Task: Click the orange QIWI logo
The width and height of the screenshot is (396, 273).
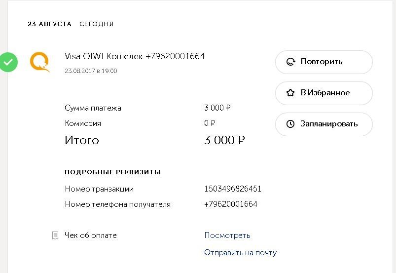Action: click(x=39, y=62)
